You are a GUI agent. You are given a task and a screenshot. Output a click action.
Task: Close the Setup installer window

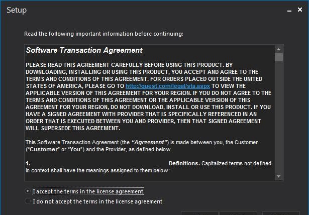[x=300, y=10]
